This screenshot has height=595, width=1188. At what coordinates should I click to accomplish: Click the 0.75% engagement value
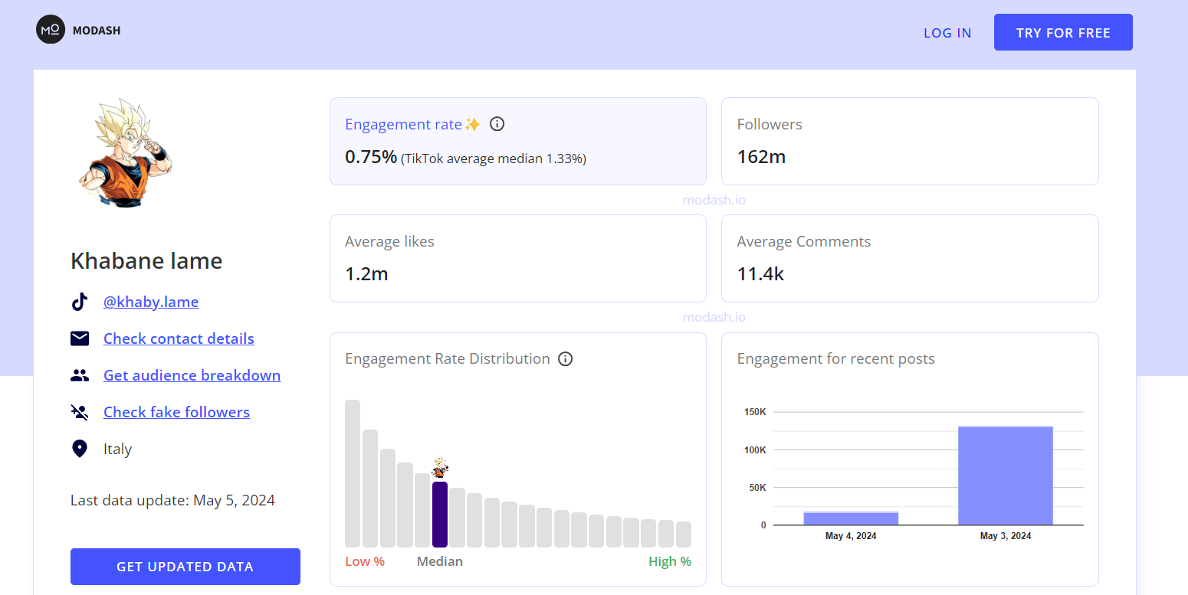tap(371, 157)
